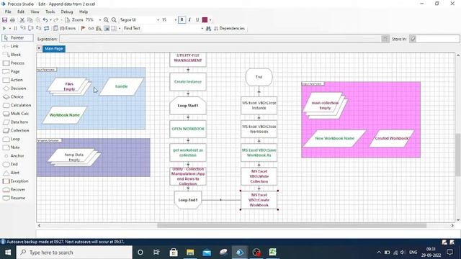This screenshot has height=259, width=461.
Task: Click the horizontal canvas scrollbar
Action: (292, 225)
